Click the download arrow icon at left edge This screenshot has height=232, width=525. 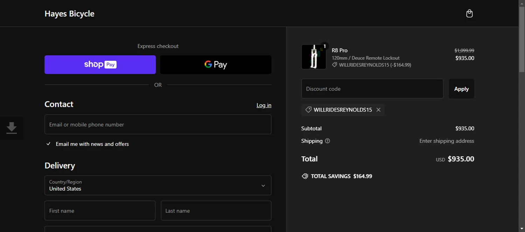(x=12, y=128)
